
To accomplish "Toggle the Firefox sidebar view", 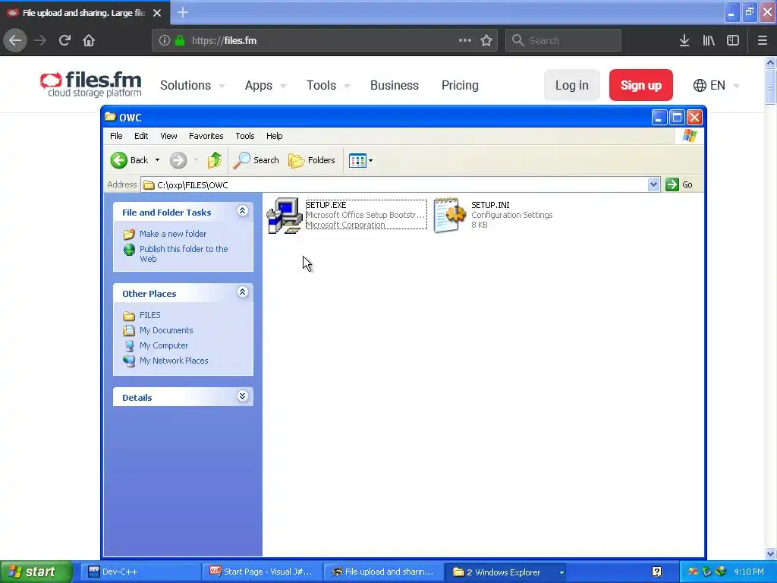I will 733,40.
